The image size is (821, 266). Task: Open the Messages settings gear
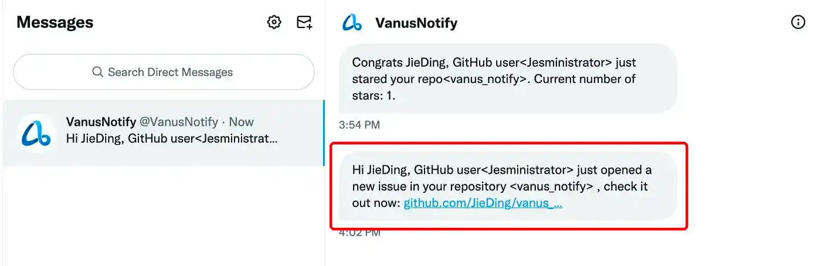274,22
